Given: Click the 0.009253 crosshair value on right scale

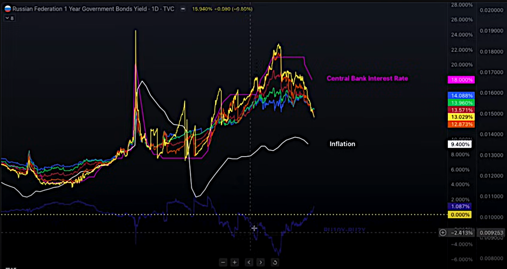Looking at the screenshot, I should (x=491, y=233).
